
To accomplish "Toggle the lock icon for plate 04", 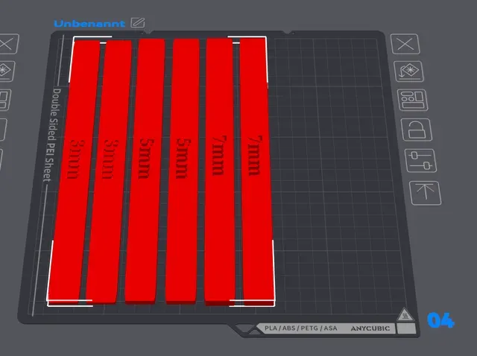I will point(417,130).
